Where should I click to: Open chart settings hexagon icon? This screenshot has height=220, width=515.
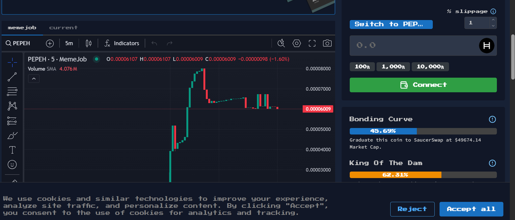point(297,43)
